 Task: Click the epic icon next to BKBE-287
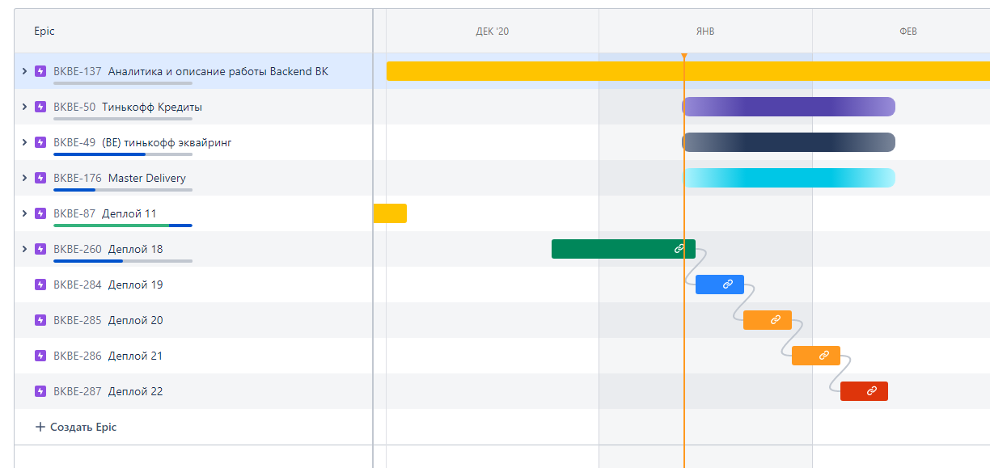click(x=40, y=391)
